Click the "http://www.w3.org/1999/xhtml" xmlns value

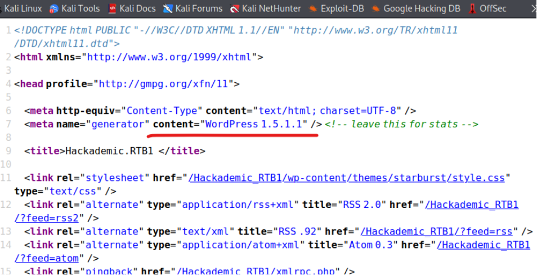click(169, 57)
